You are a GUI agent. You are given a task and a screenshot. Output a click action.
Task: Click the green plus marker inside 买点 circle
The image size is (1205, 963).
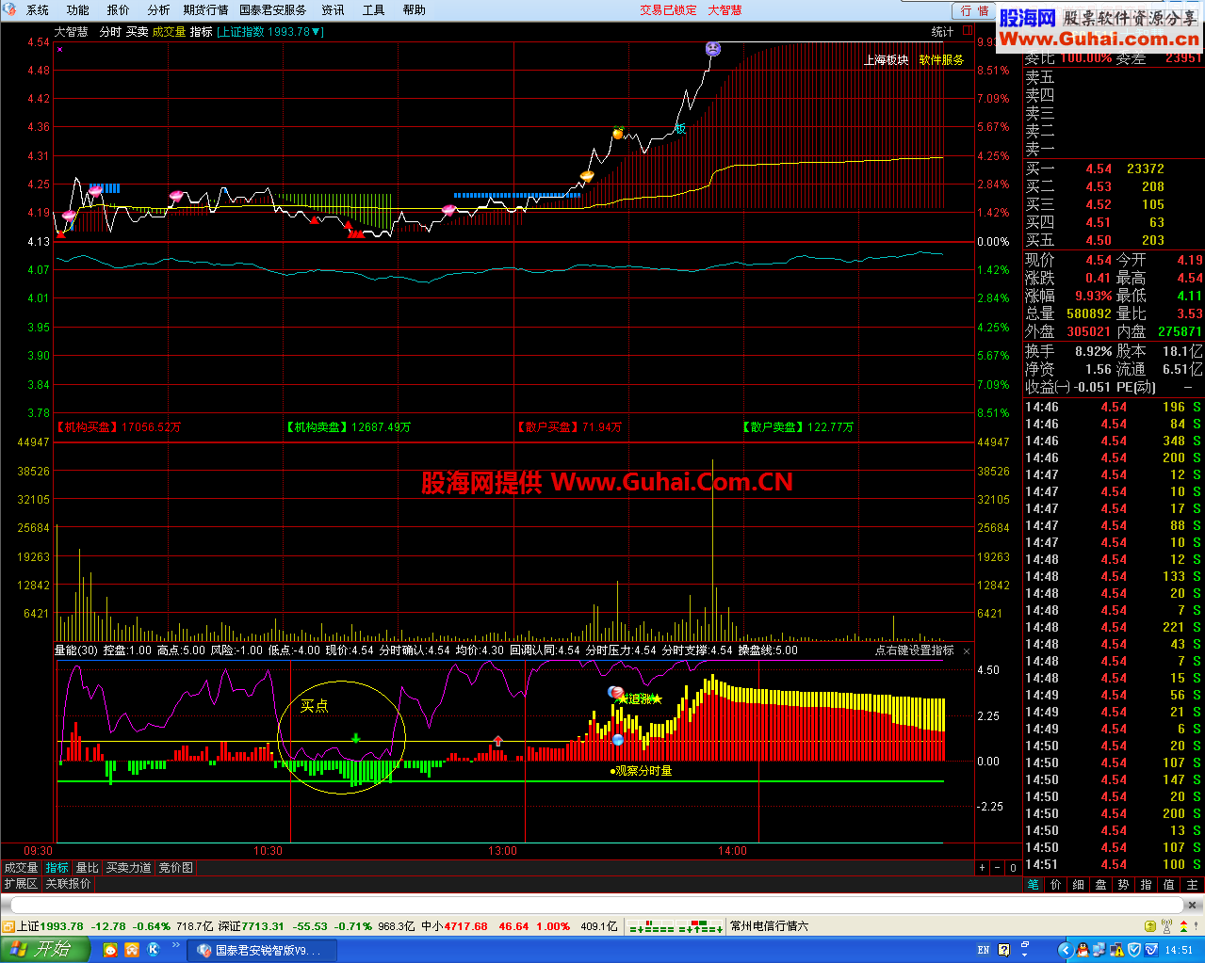tap(355, 739)
